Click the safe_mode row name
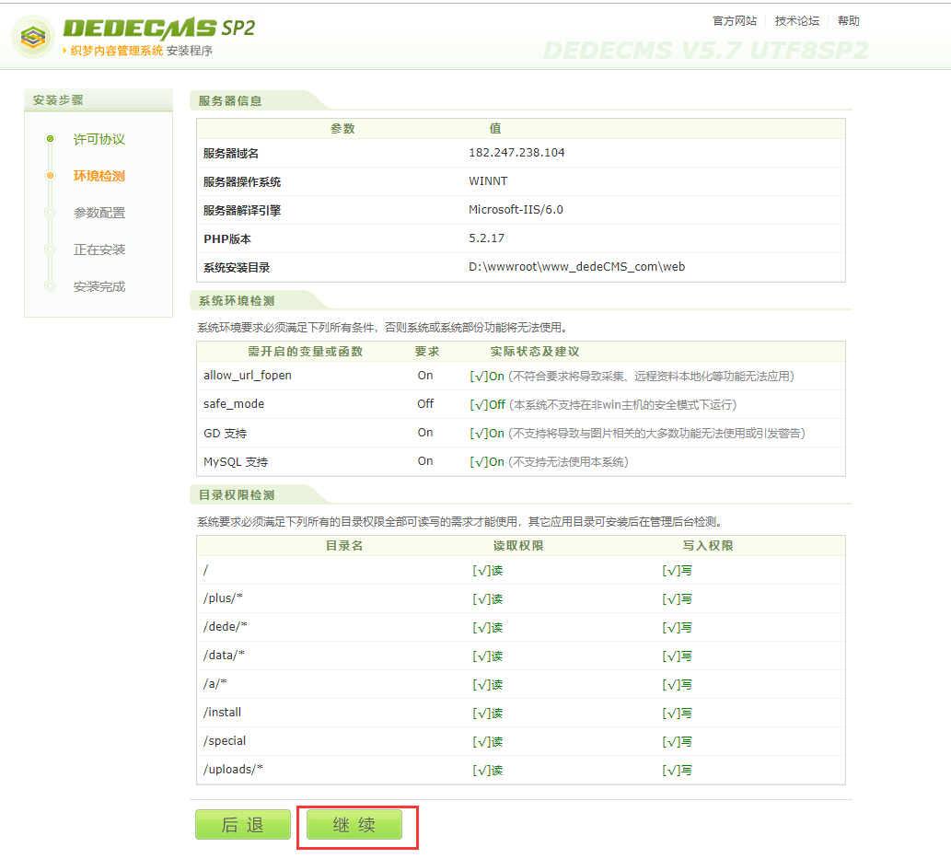 [x=234, y=404]
